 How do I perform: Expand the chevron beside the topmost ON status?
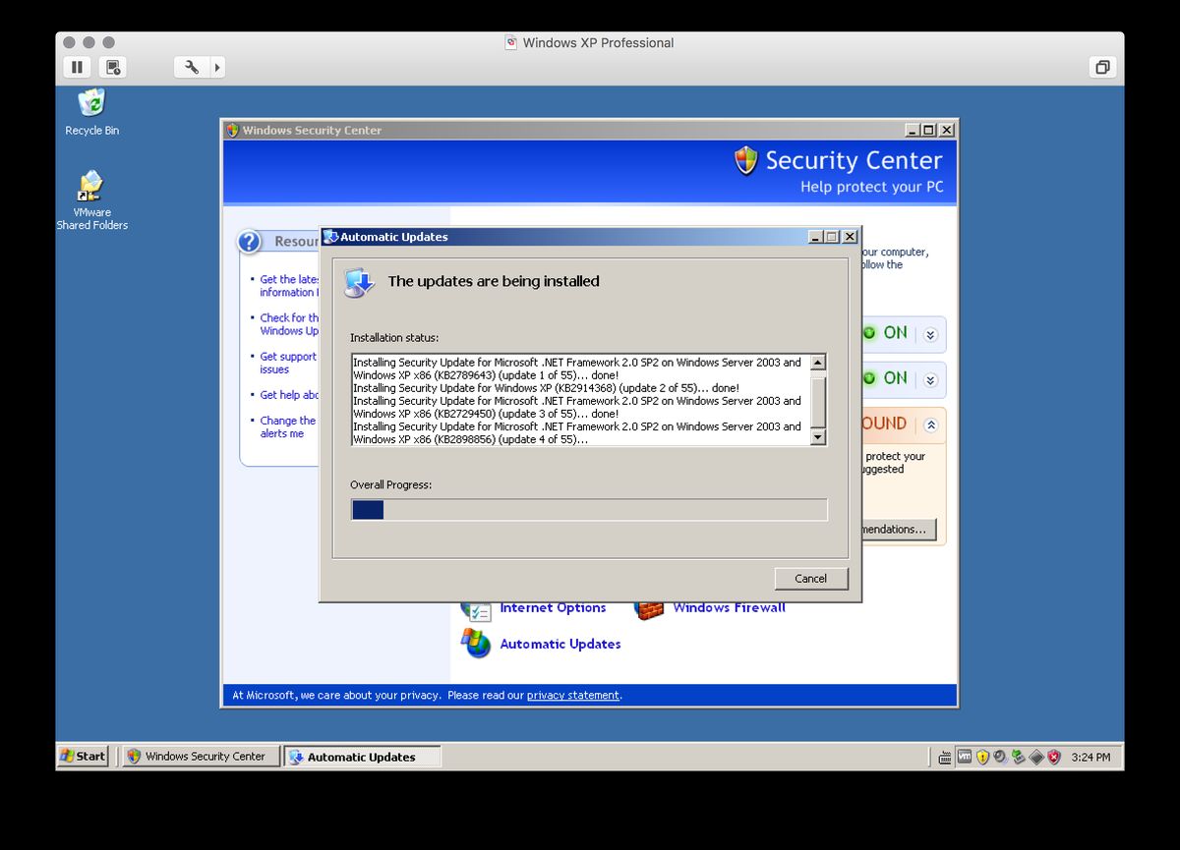(x=930, y=334)
